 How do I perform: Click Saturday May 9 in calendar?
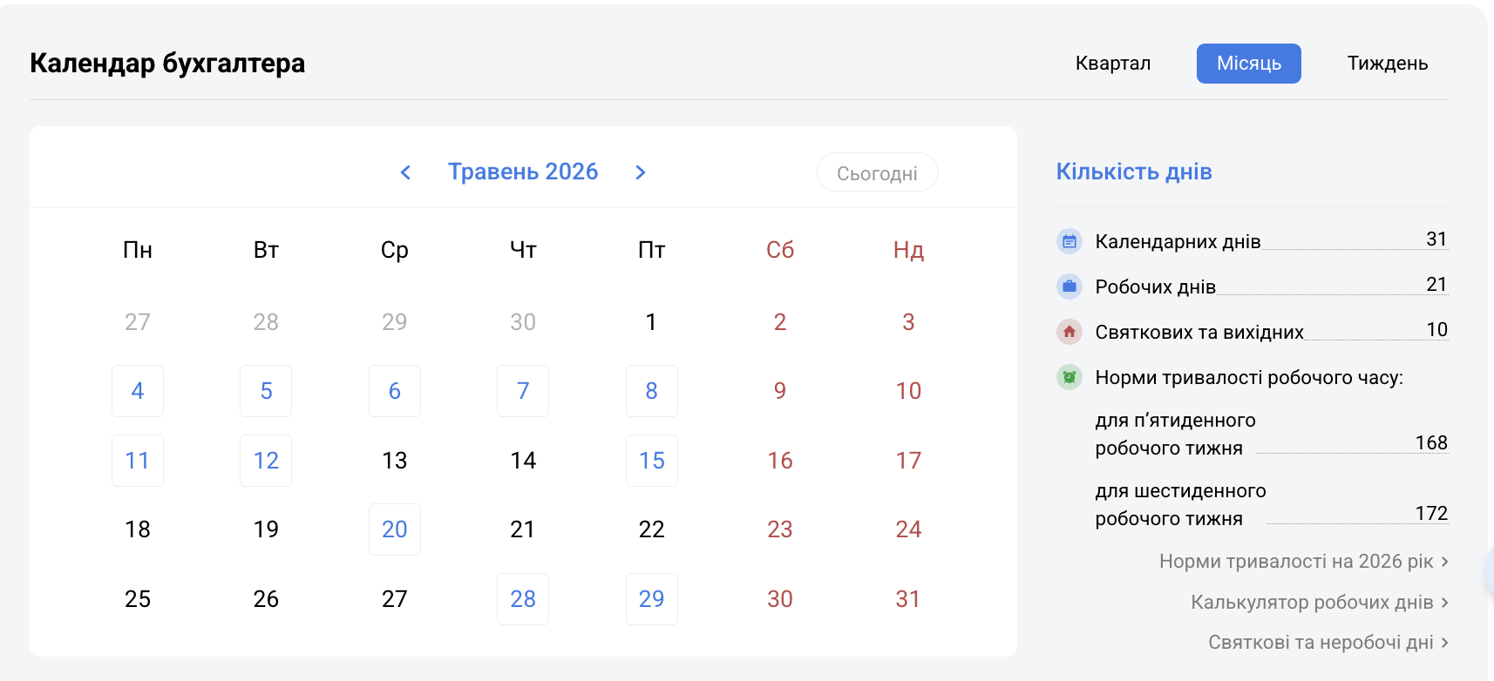click(x=780, y=391)
